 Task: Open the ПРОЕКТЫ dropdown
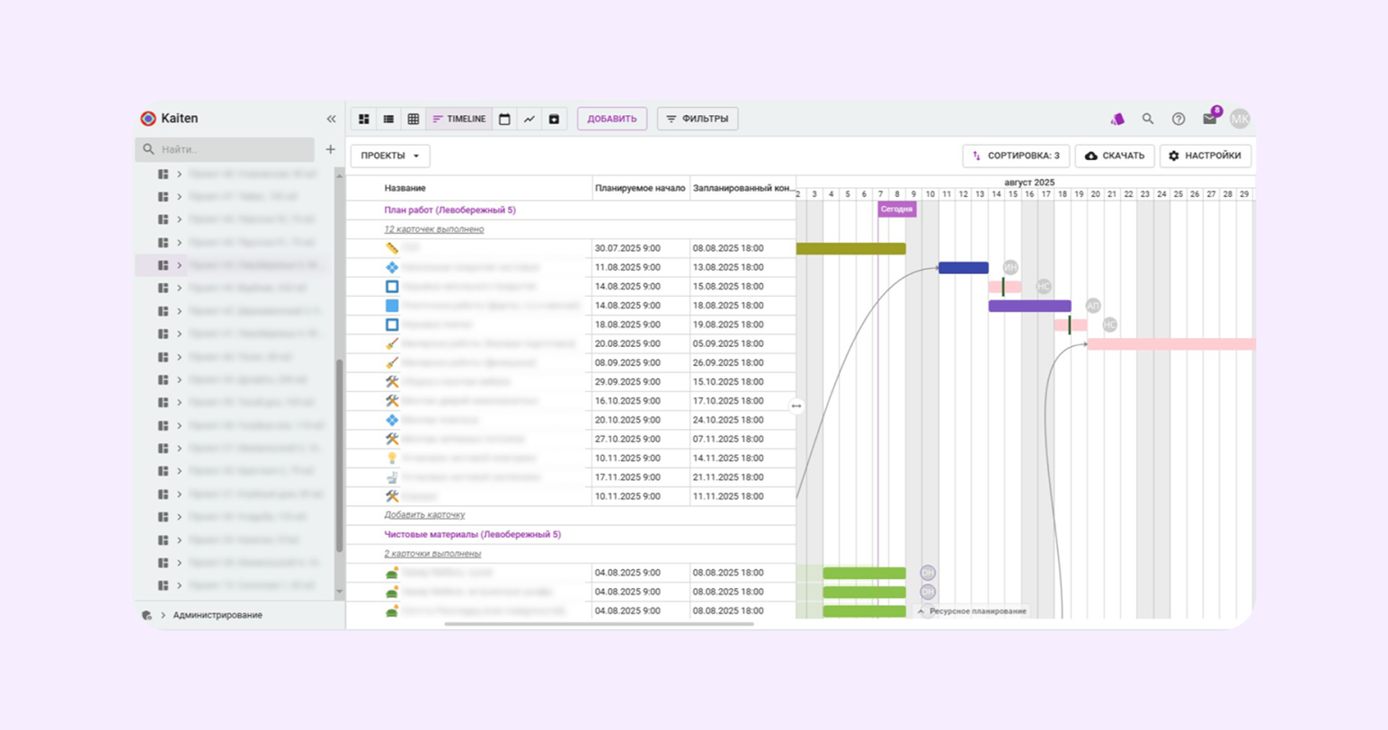pyautogui.click(x=390, y=156)
